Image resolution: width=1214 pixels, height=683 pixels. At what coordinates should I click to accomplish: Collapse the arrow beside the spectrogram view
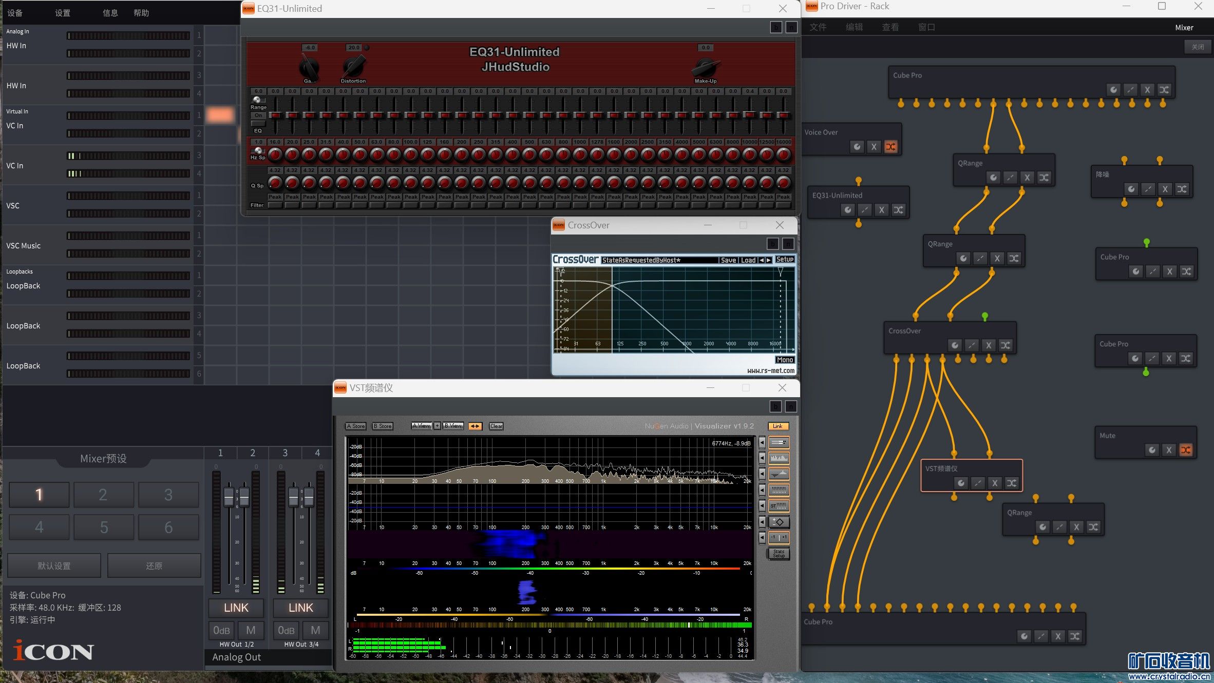point(762,490)
